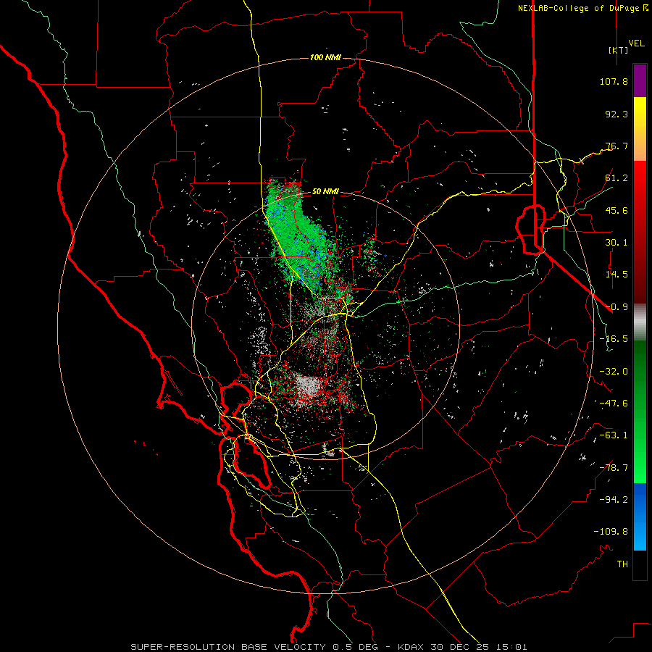Select the 92.3 value on the velocity scale
652x652 pixels.
(617, 114)
